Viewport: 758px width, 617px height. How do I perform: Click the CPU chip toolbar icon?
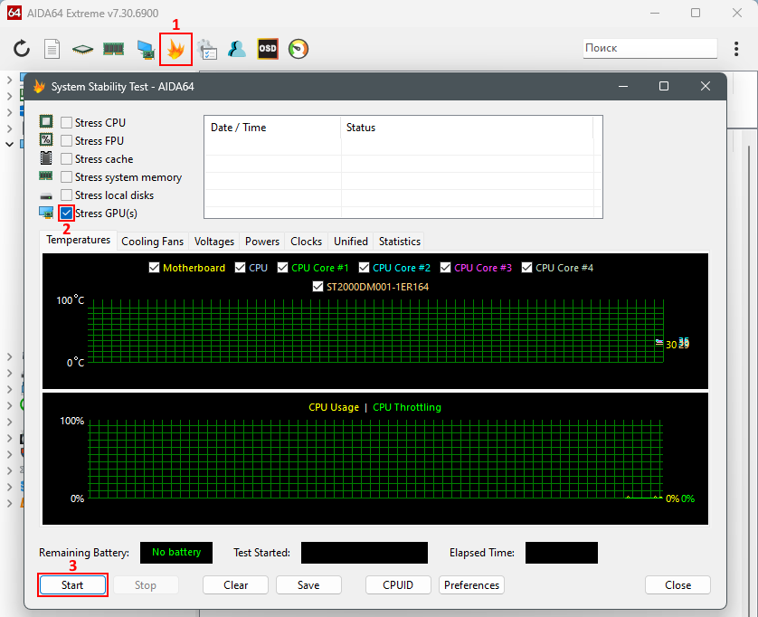point(82,49)
